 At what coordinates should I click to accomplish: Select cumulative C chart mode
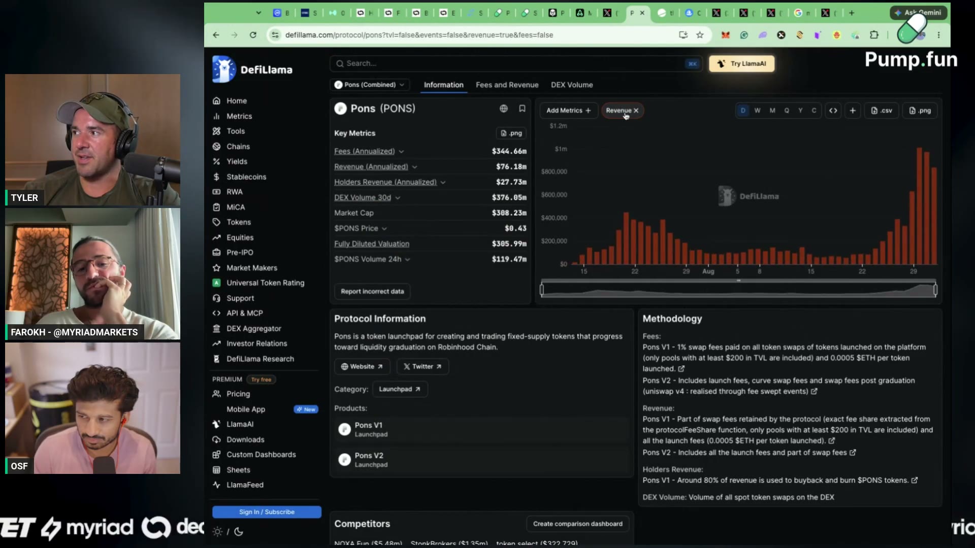814,110
